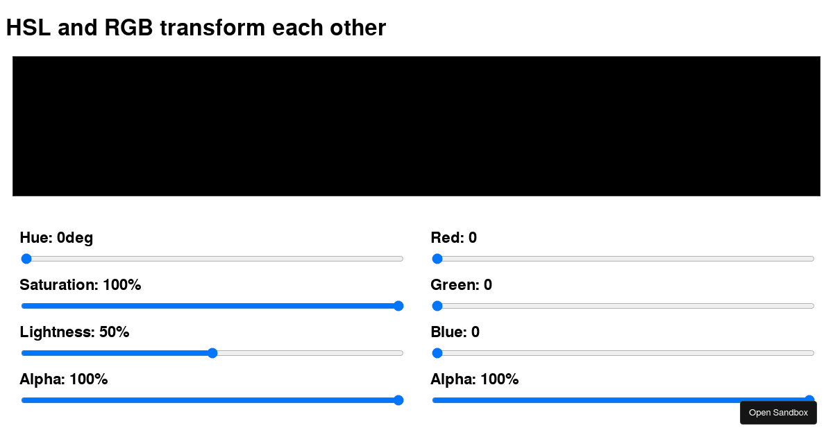Click the "Red: 0" label
833x437 pixels.
point(453,238)
